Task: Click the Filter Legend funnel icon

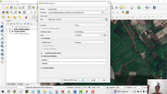Action: [17, 24]
